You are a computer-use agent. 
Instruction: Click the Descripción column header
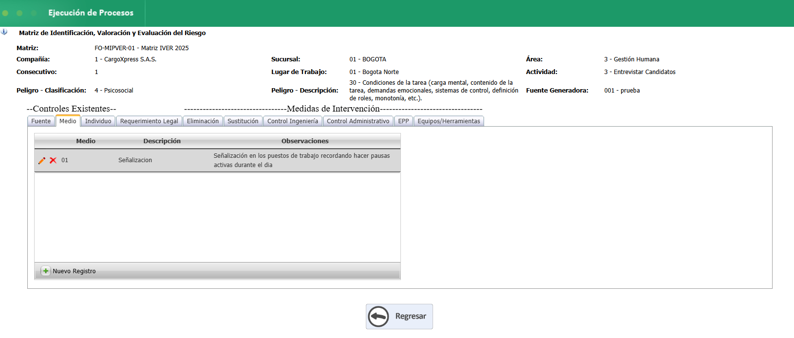[162, 141]
